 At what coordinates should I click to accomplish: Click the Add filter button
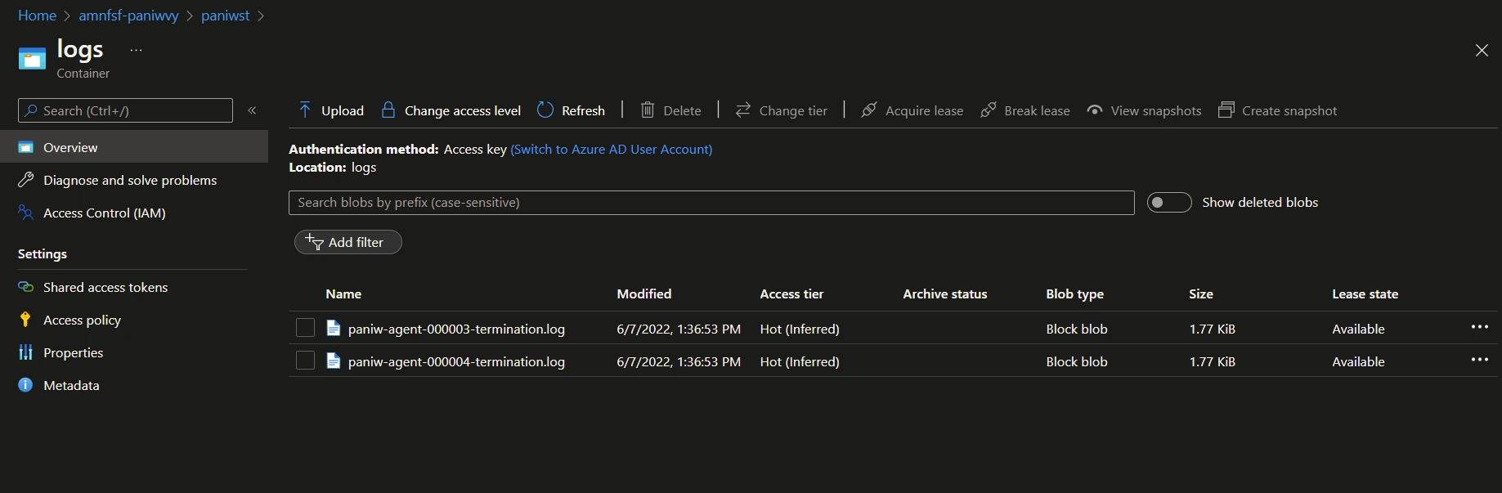(x=347, y=242)
